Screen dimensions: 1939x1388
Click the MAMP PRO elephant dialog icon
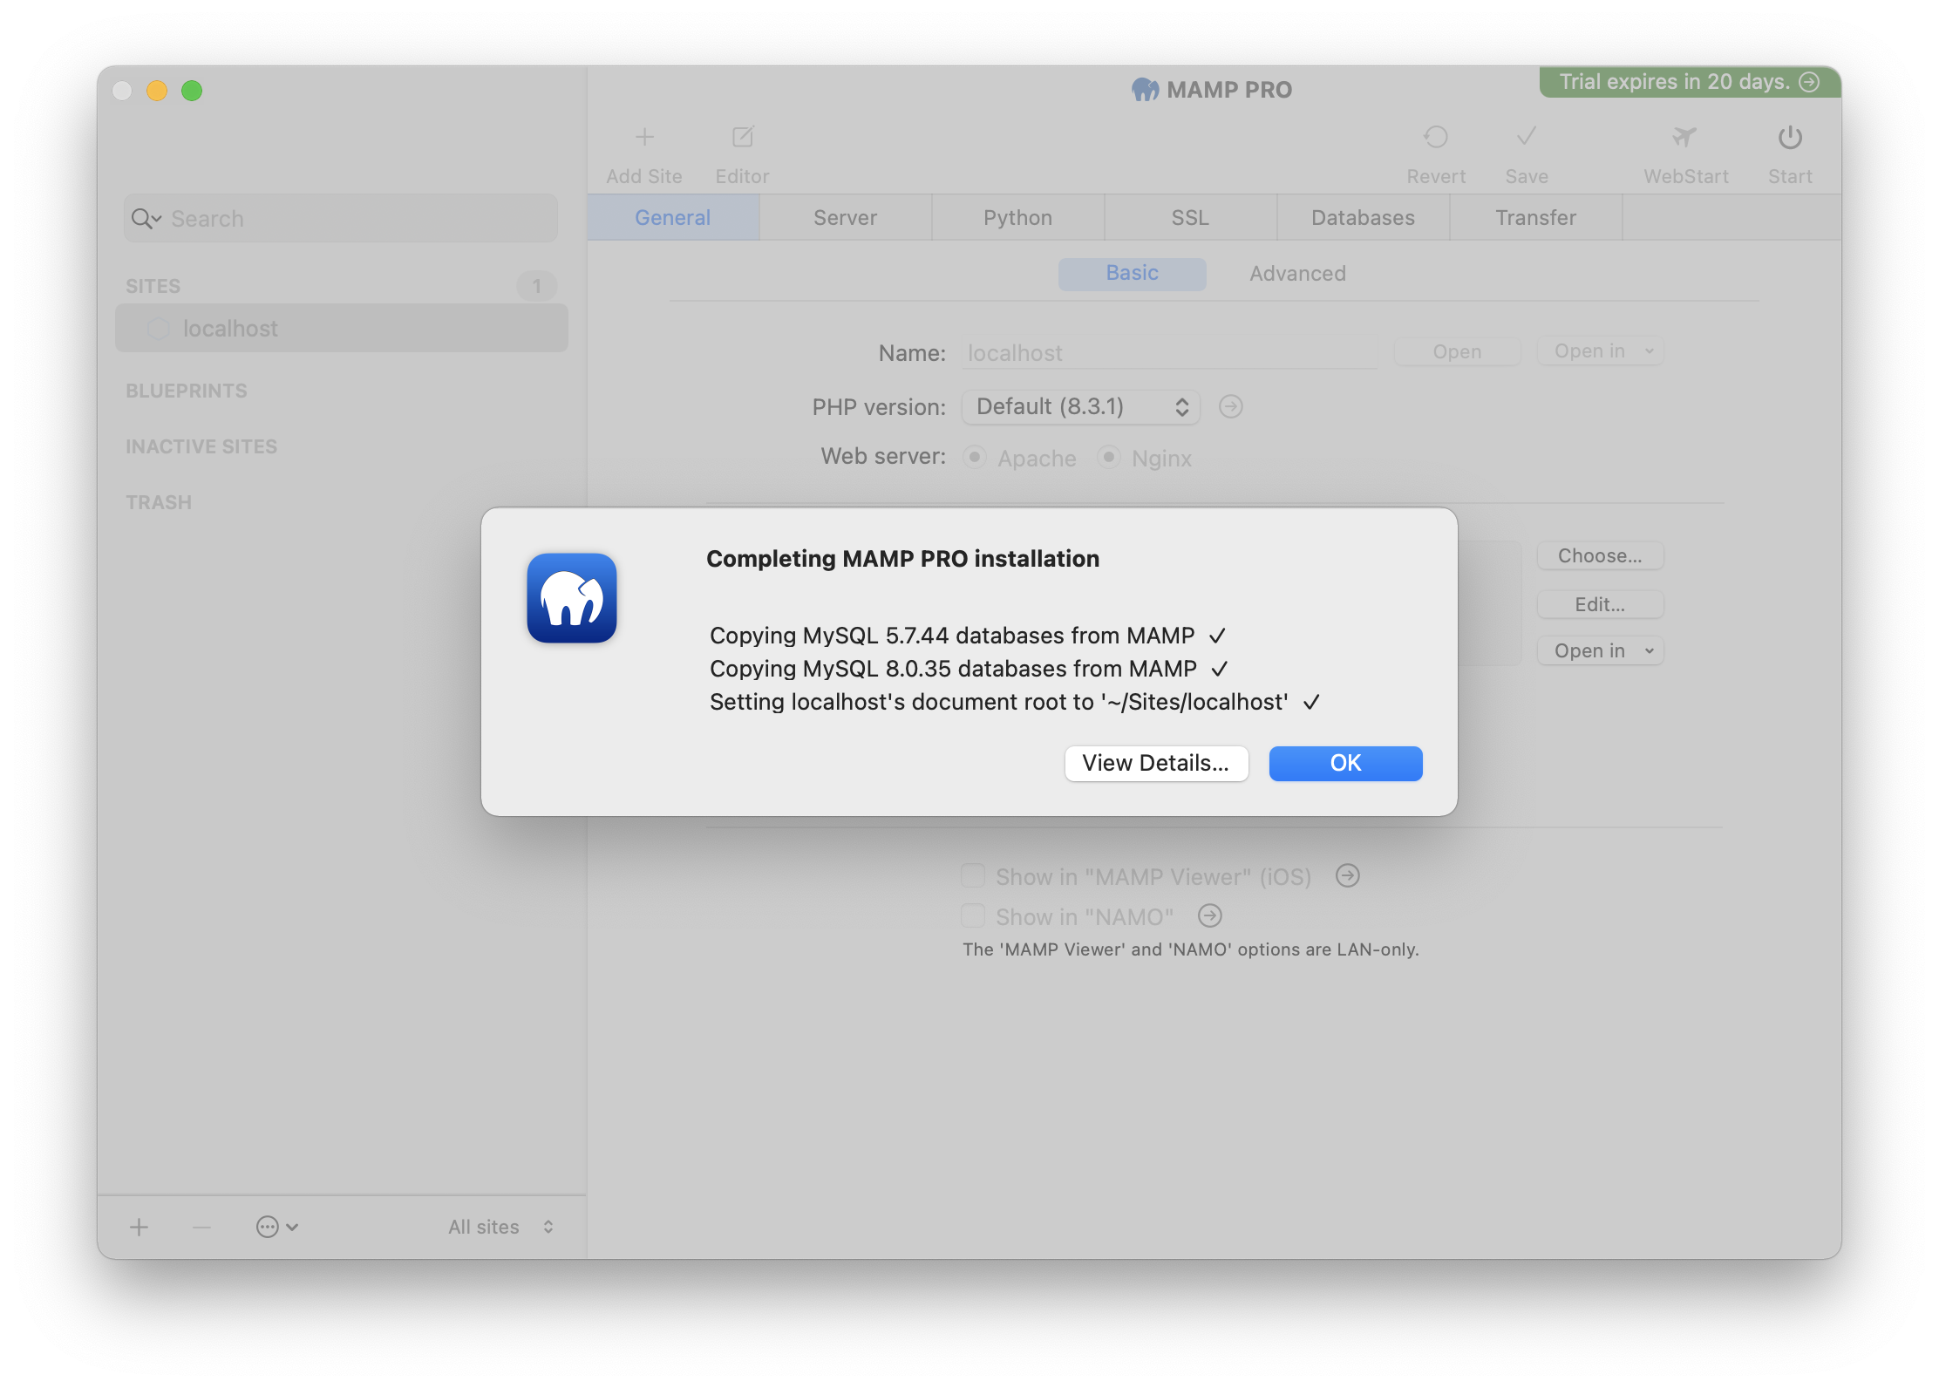(572, 598)
